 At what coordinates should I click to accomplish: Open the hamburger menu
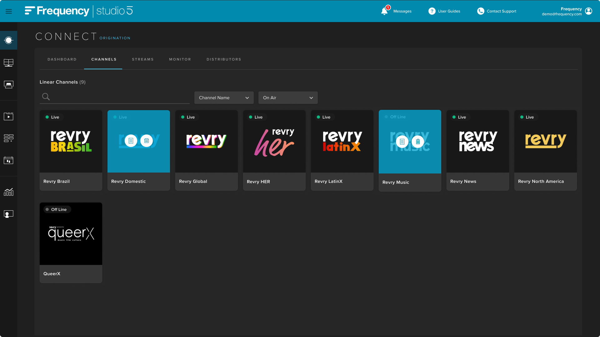point(9,11)
